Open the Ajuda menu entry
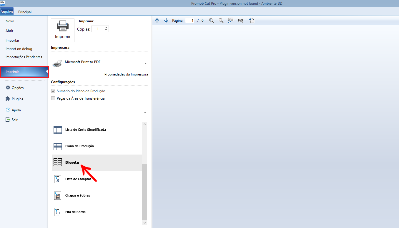Image resolution: width=399 pixels, height=228 pixels. (16, 110)
